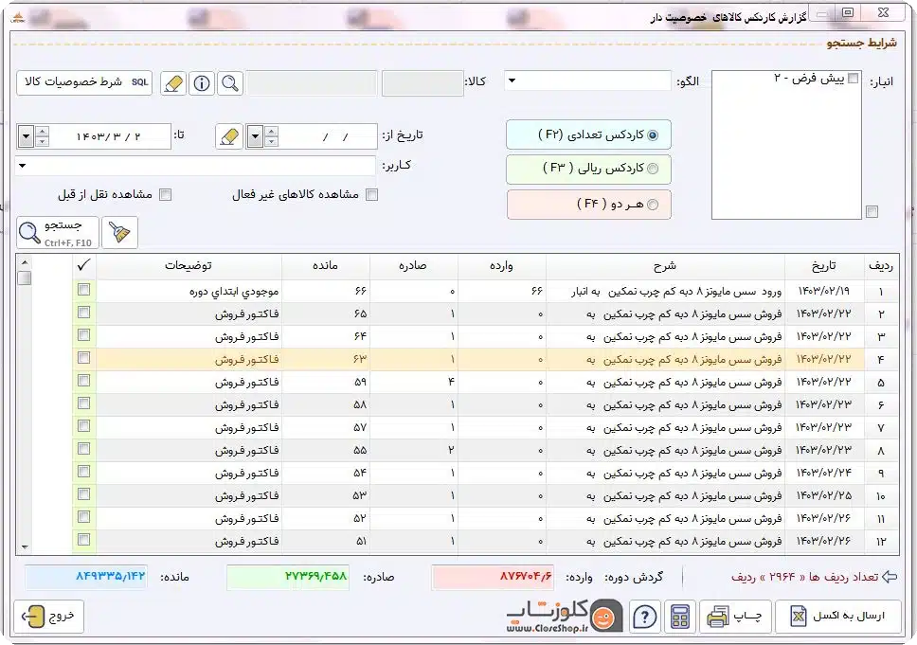Click ارسال به اکسل export button

click(837, 617)
